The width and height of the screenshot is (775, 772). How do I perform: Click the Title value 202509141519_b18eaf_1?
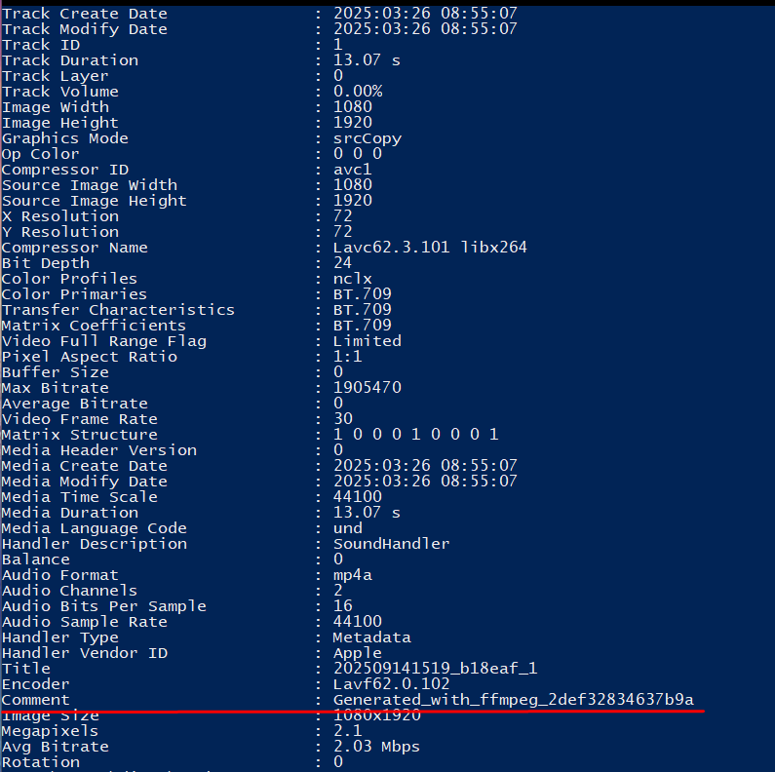(x=435, y=669)
